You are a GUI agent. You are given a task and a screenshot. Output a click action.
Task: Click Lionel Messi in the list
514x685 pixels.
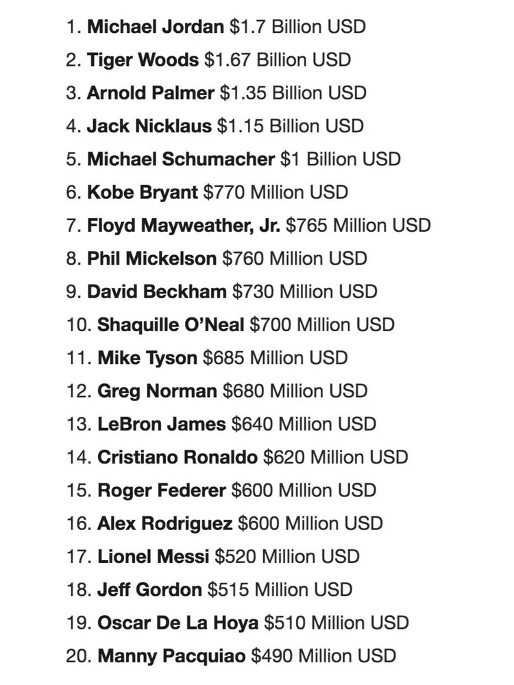pos(154,557)
